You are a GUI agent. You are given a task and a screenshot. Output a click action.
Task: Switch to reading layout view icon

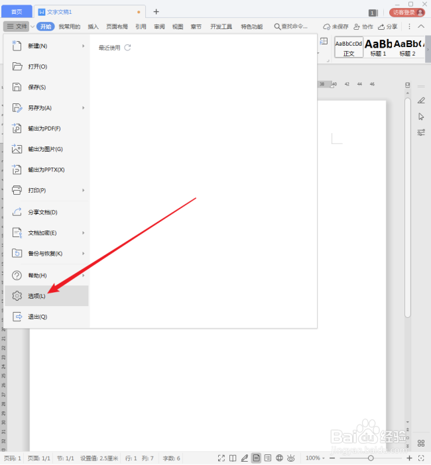coord(233,458)
